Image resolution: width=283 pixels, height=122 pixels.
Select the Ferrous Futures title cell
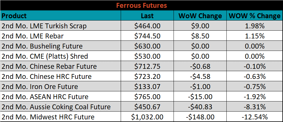(x=141, y=5)
